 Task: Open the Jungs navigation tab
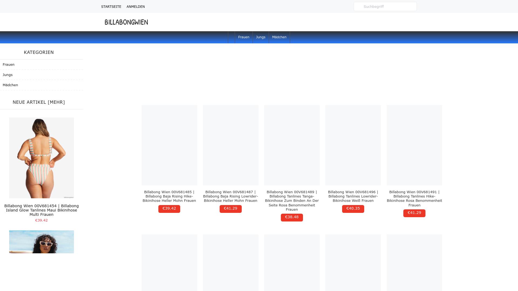[x=260, y=37]
